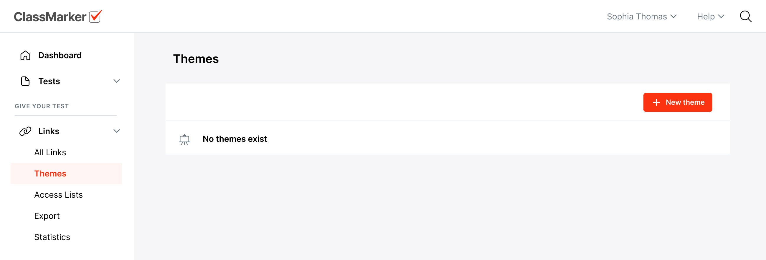
Task: Click the easel icon beside No themes exist
Action: click(x=184, y=139)
